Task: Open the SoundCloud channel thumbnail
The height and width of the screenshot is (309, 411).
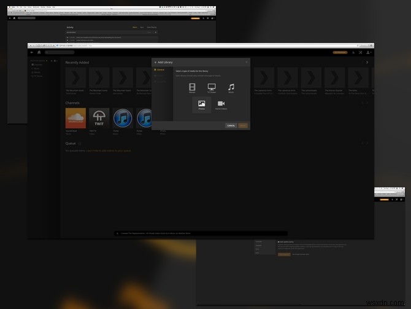Action: [75, 118]
